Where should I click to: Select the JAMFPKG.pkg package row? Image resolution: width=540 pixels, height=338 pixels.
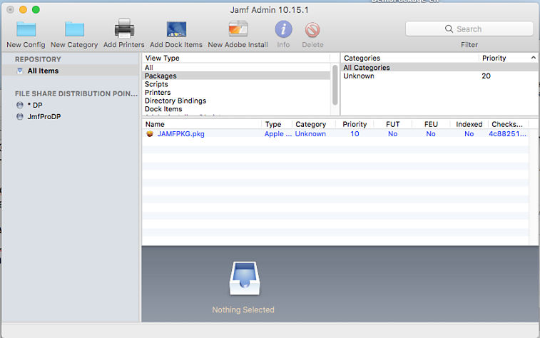[x=335, y=134]
